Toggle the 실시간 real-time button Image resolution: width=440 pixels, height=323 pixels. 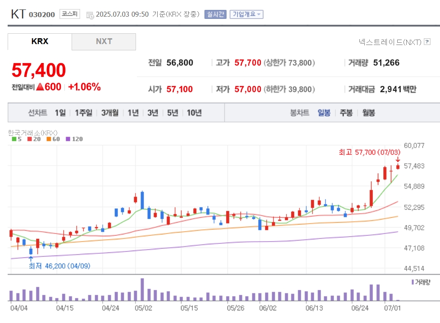point(215,14)
